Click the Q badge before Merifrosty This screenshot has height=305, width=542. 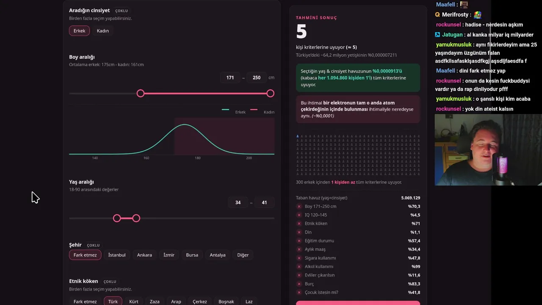coord(437,15)
